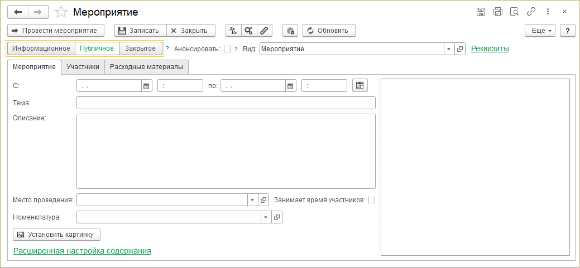This screenshot has width=580, height=268.
Task: Click the Провести мероприятие button
Action: click(x=55, y=31)
